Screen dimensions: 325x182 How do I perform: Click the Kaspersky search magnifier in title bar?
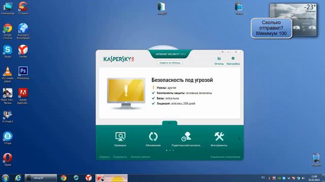[x=222, y=52]
